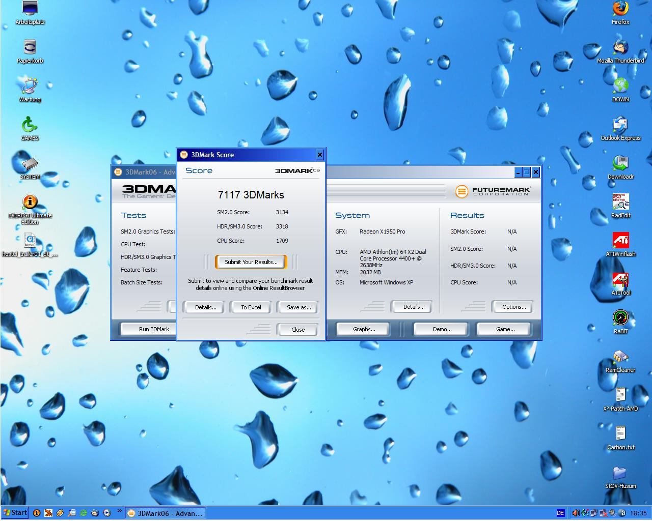Launch RamCleaner from the desktop
Screen dimensions: 652x521
click(620, 361)
